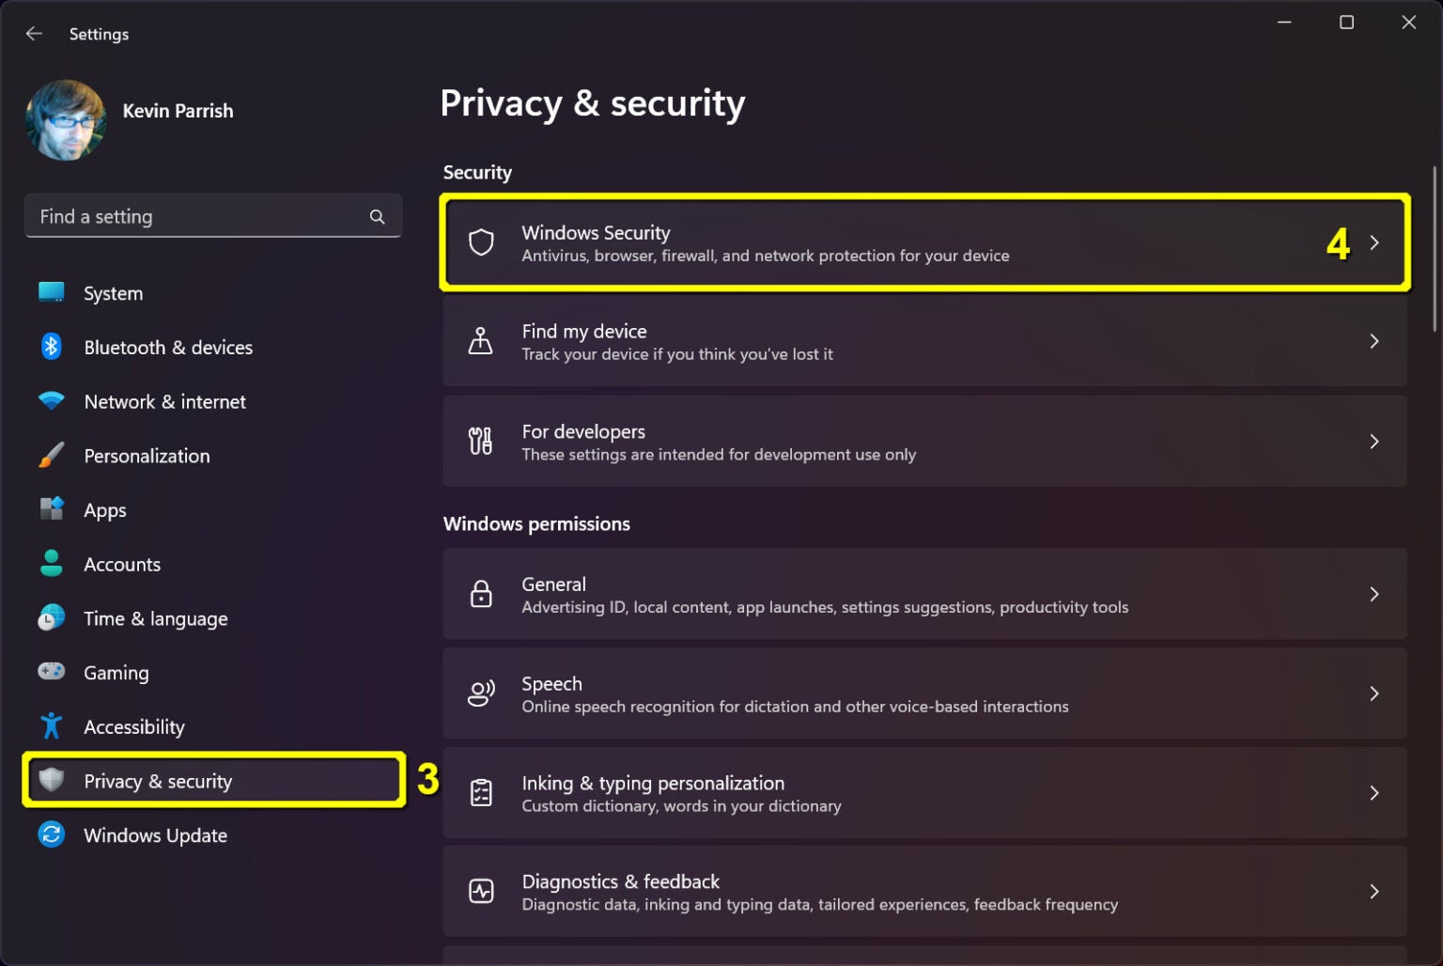Select the Personalization paintbrush icon

(51, 456)
